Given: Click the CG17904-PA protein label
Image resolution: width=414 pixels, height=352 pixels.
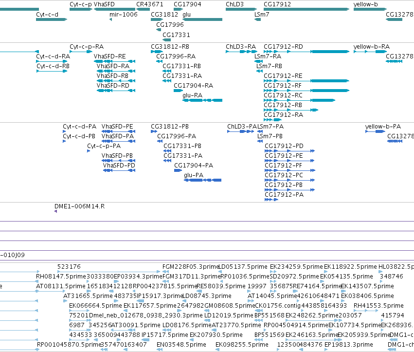Looking at the screenshot, I should point(194,166).
